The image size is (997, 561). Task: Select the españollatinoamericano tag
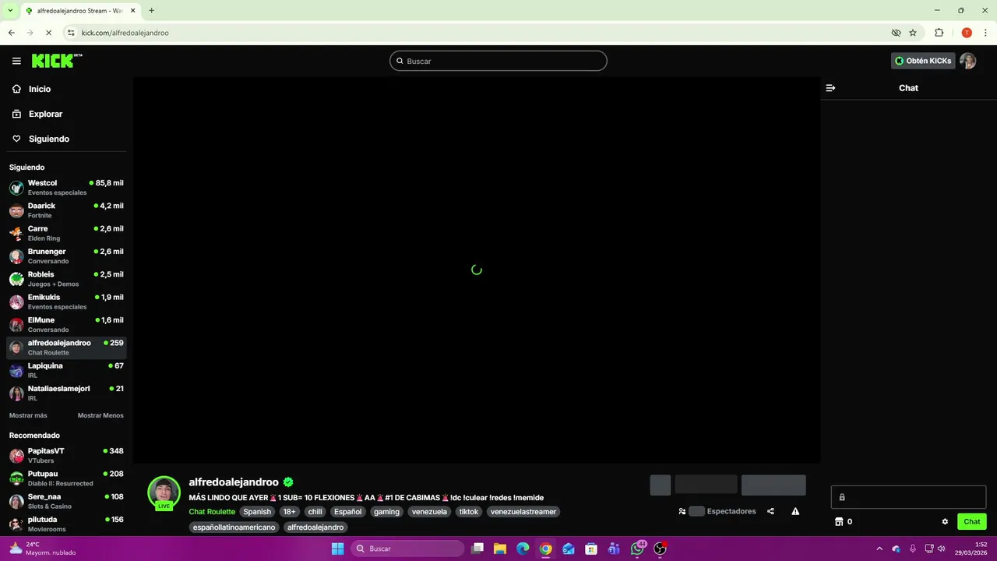click(x=234, y=527)
